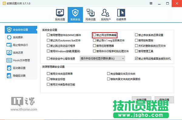Maximize the 软媒设置大师 window
This screenshot has width=182, height=120.
167,3
